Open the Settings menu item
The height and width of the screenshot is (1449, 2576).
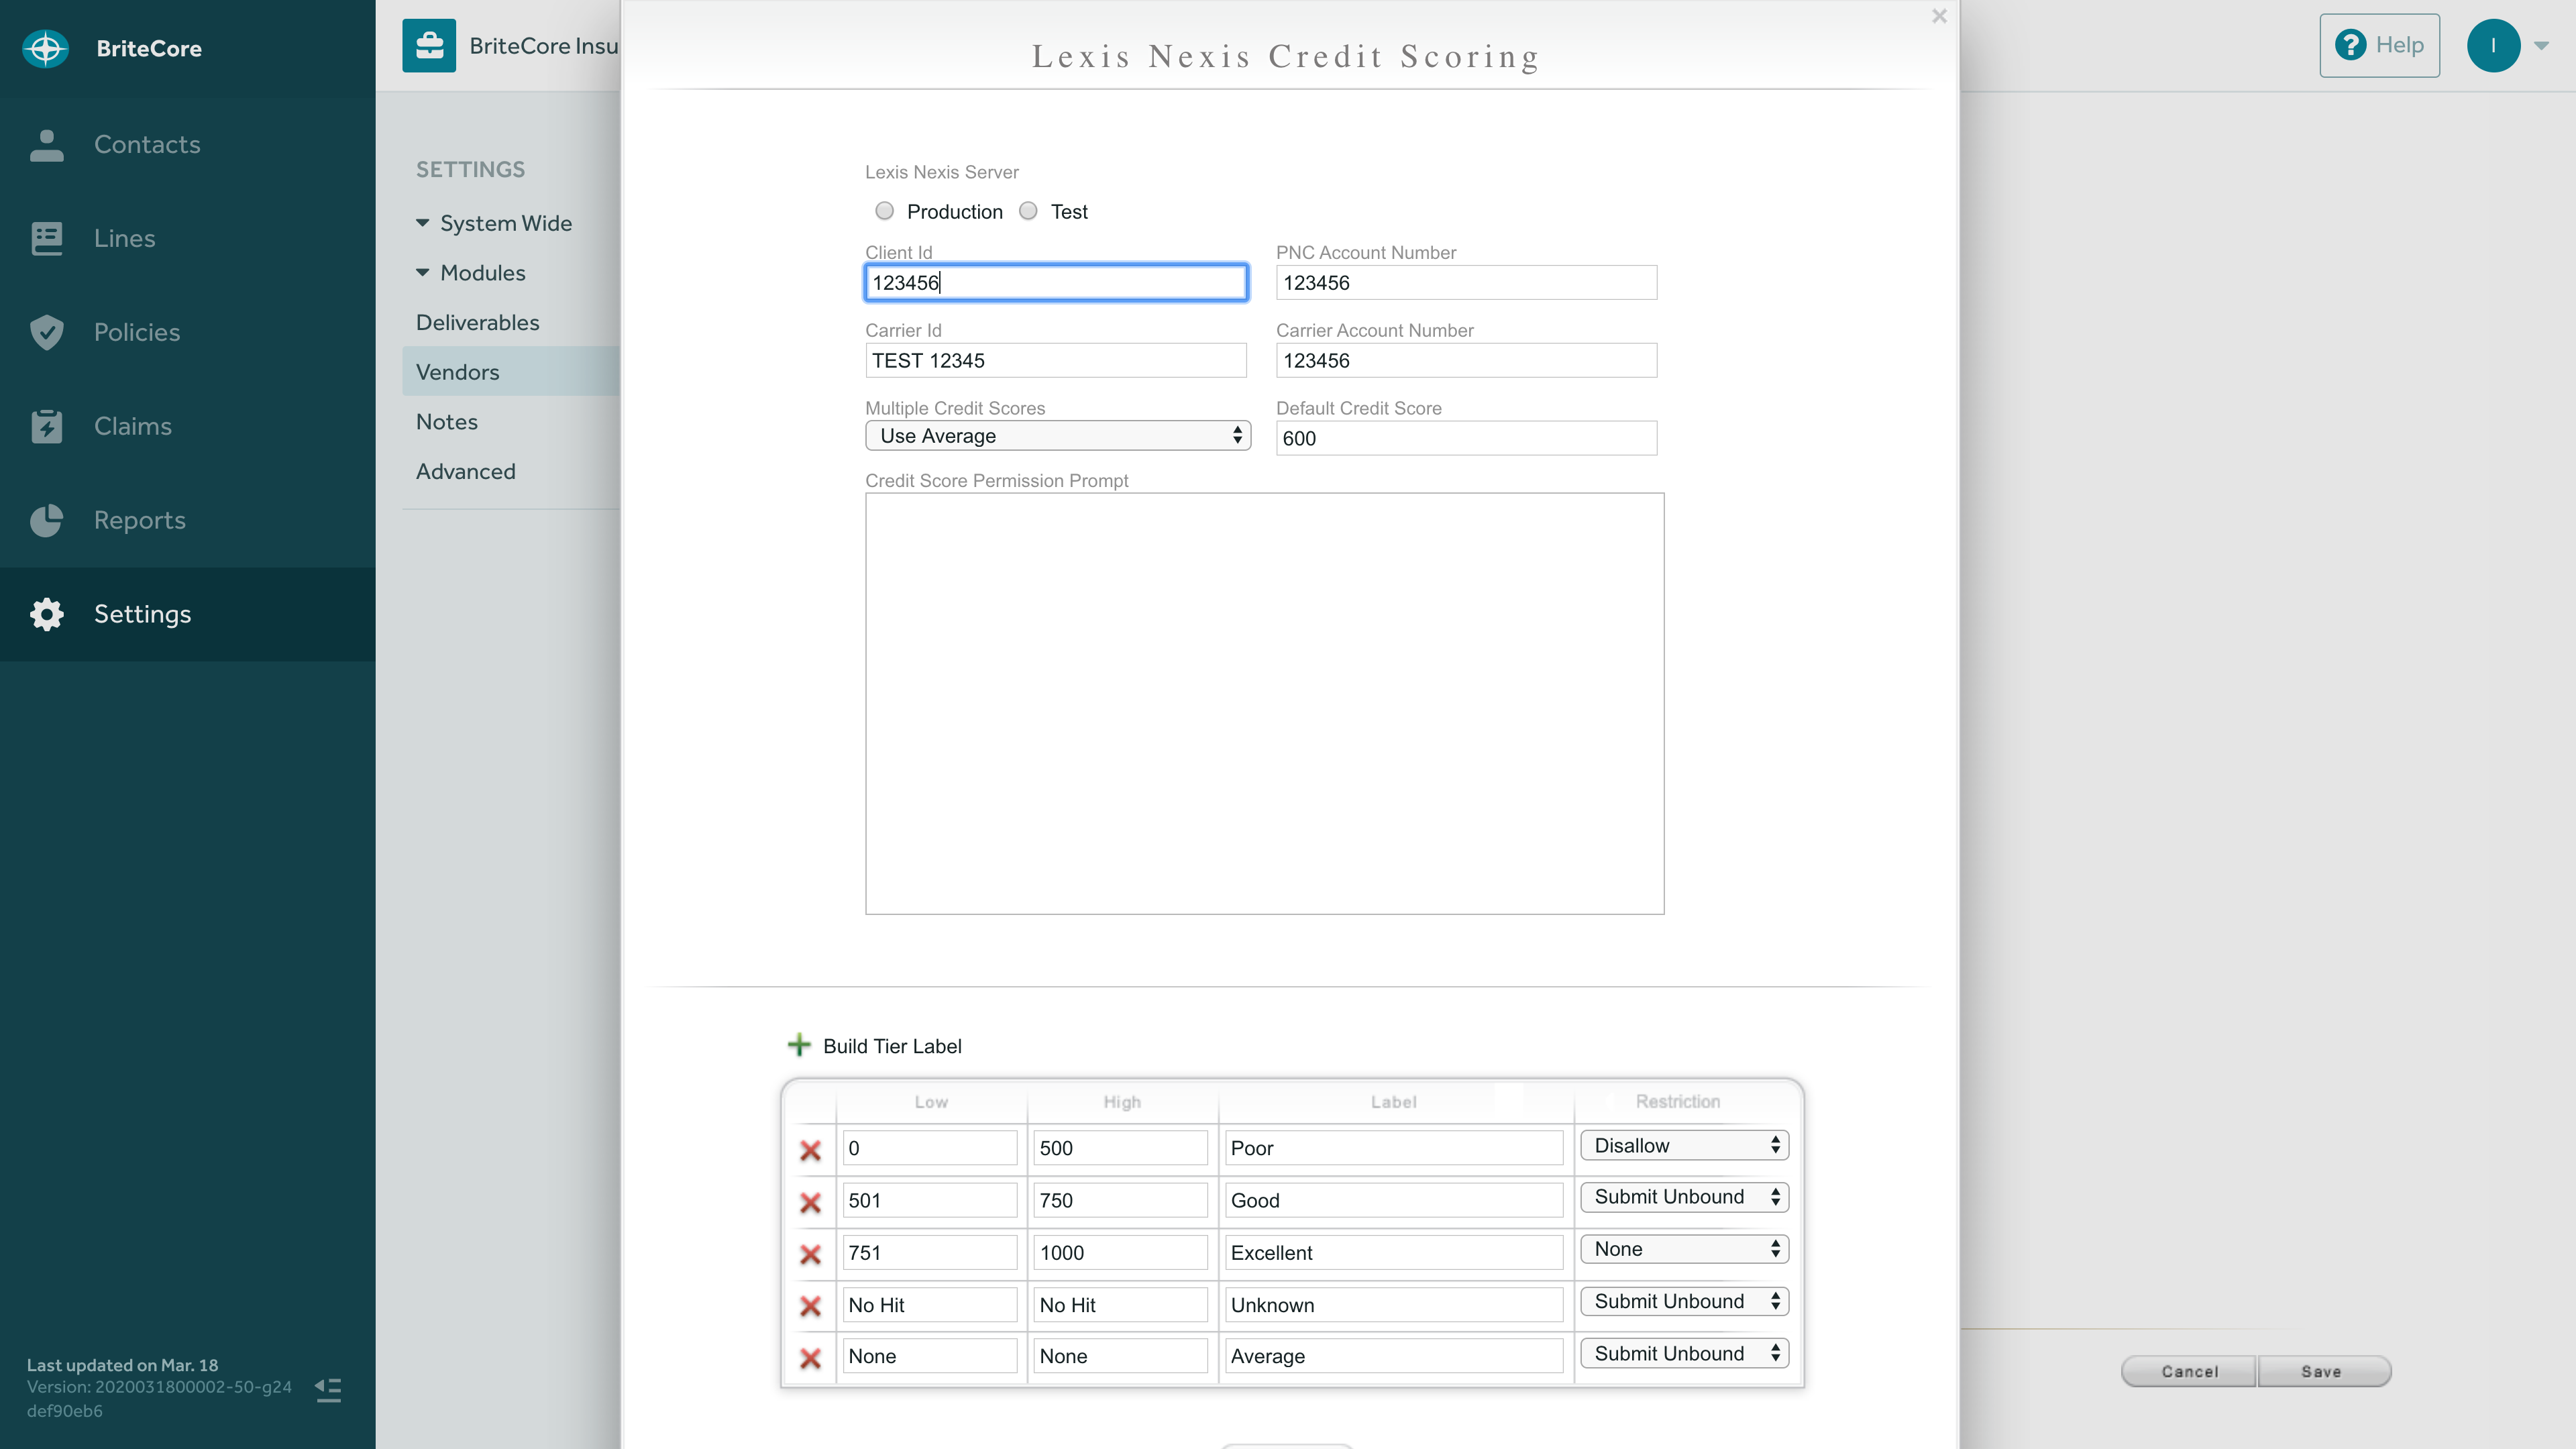[x=188, y=614]
